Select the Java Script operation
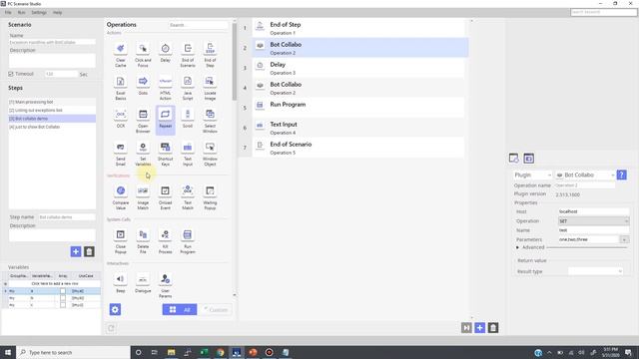 coord(188,88)
